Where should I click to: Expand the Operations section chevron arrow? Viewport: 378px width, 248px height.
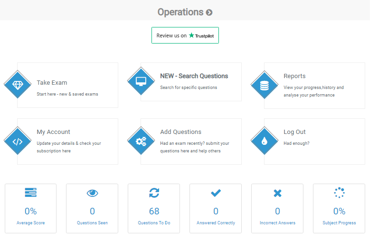pos(209,12)
